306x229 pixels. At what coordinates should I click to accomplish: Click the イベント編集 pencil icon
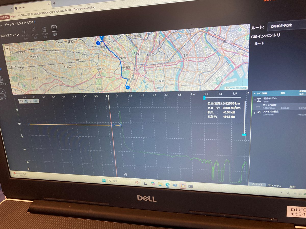click(x=33, y=30)
